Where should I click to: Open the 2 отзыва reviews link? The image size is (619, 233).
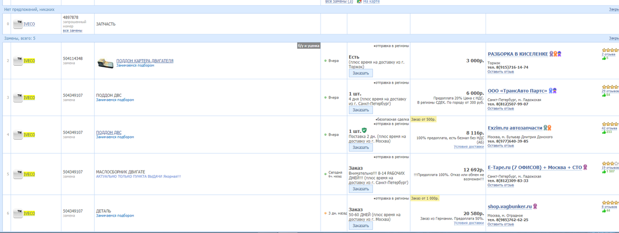[x=608, y=54]
